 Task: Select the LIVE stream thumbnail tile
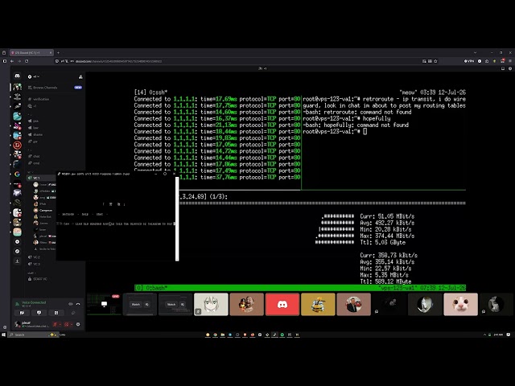(x=104, y=304)
